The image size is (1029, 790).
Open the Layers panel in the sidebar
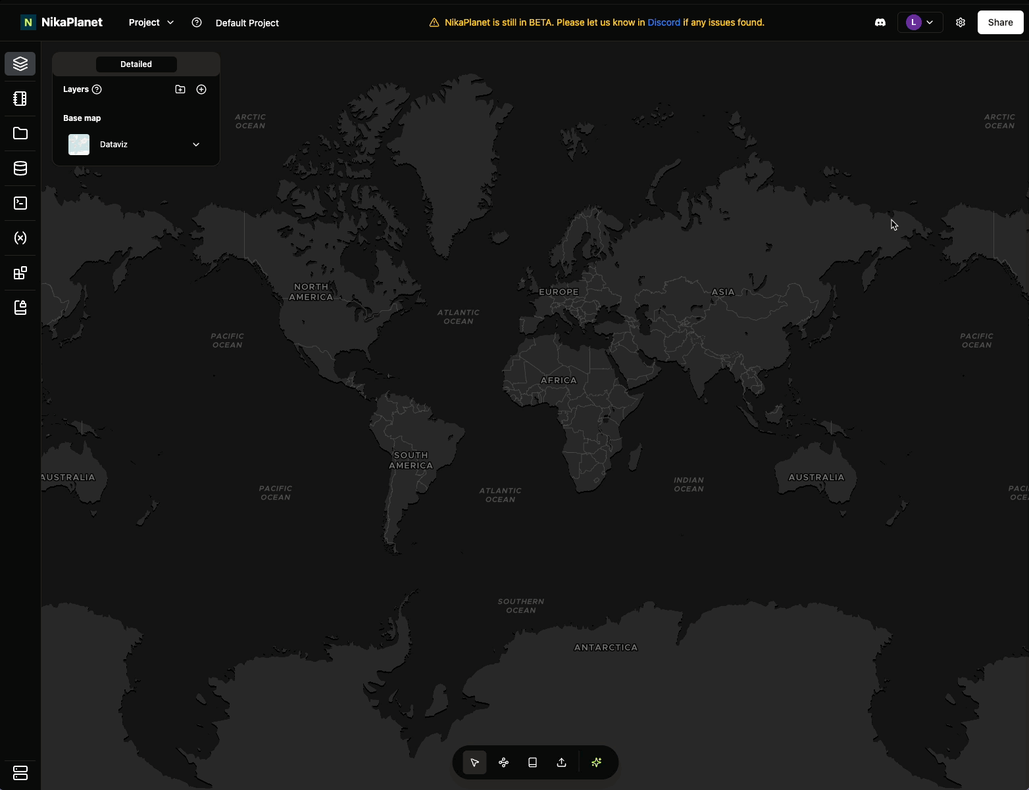[x=20, y=64]
